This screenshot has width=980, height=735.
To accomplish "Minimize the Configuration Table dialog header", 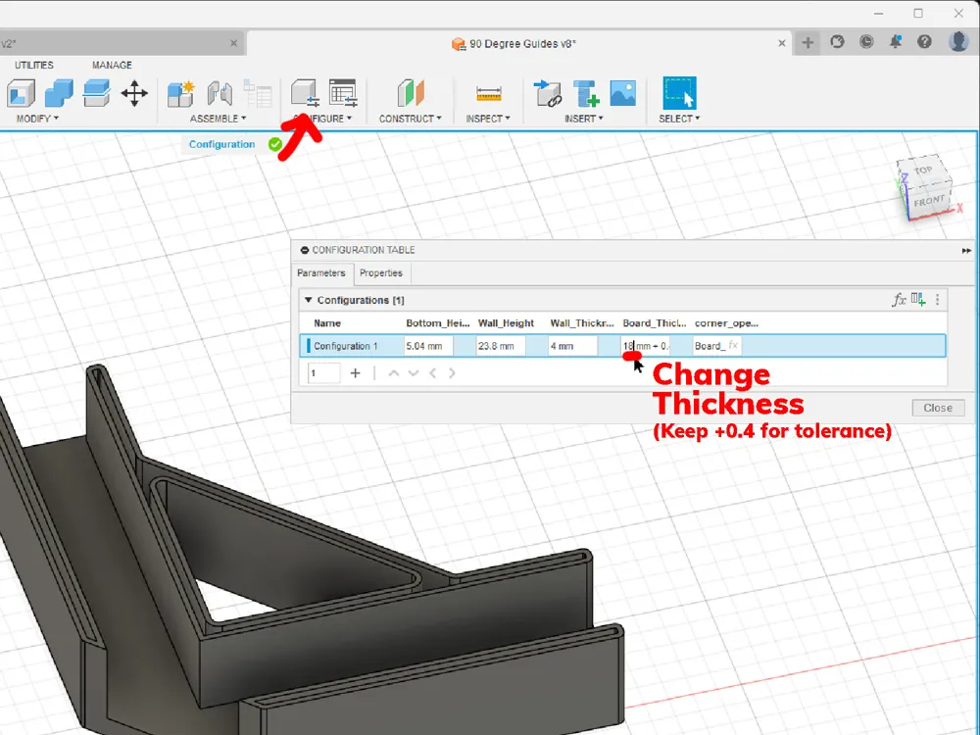I will point(305,250).
